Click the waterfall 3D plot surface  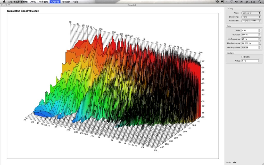[113, 86]
